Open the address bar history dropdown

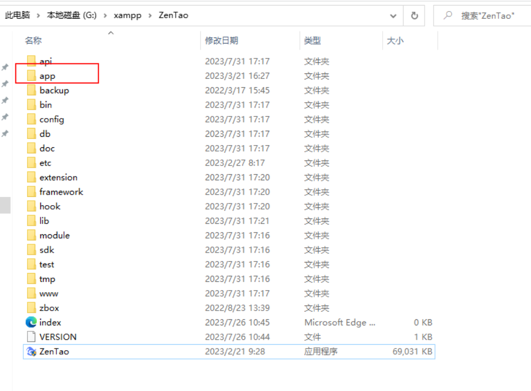point(393,15)
